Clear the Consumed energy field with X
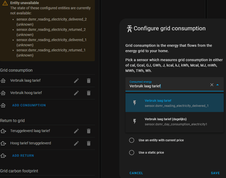226x178 pixels. point(212,85)
